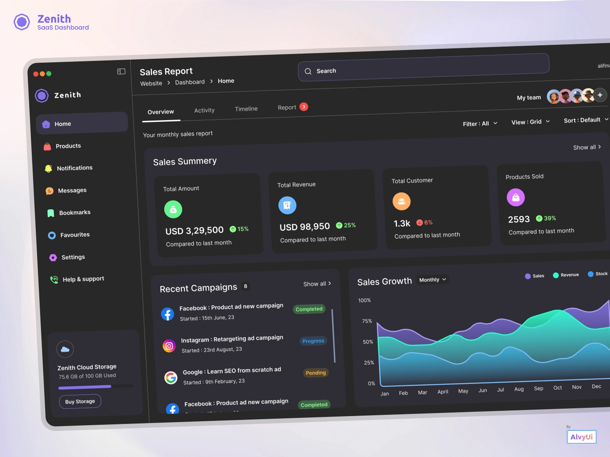Viewport: 610px width, 457px height.
Task: Click the purple Products Sold bag icon
Action: (x=516, y=197)
